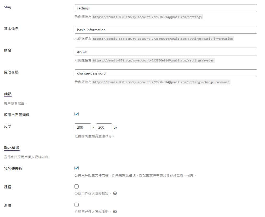Screen dimensions: 265x217
Task: Click the second avatar size field before px
Action: [x=104, y=127]
